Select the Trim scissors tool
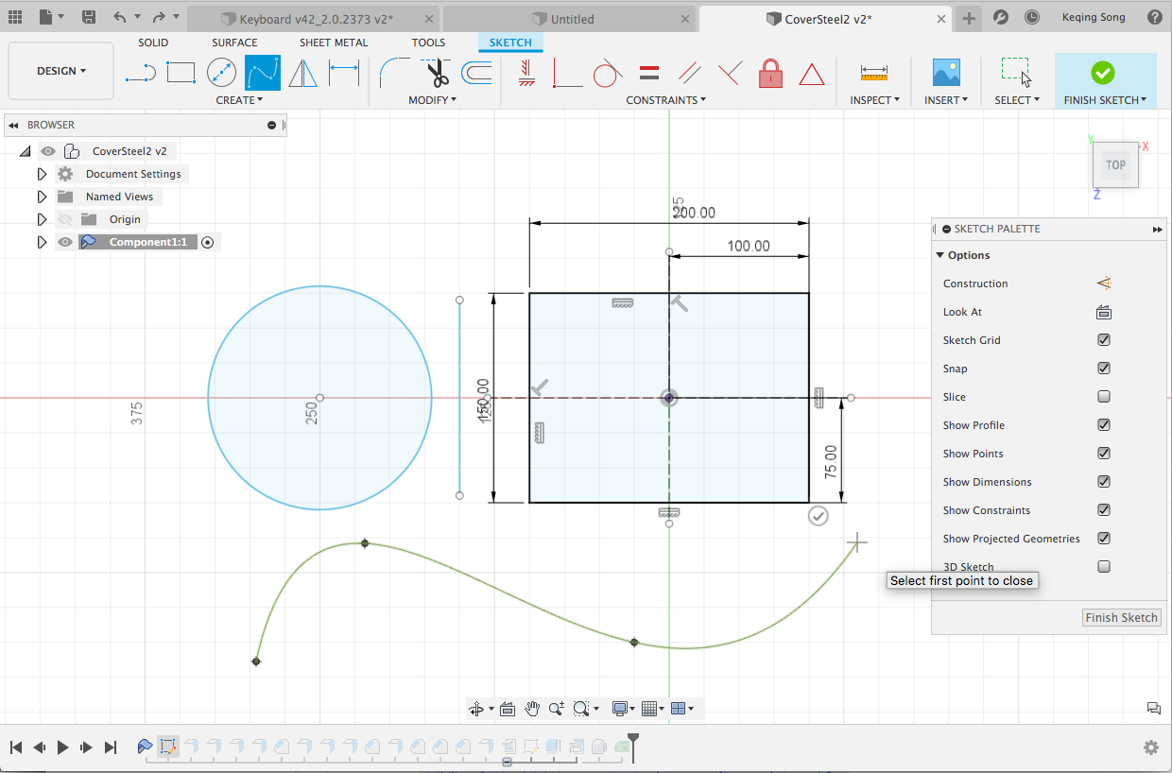The width and height of the screenshot is (1172, 773). [x=437, y=73]
